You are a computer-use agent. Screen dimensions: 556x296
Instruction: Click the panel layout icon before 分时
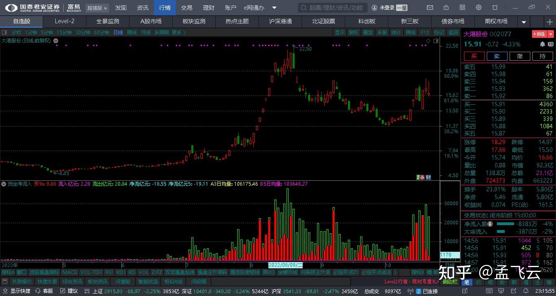coord(4,33)
